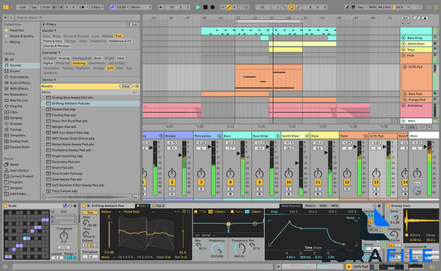
Task: Expand the Genres filter group
Action: [49, 79]
